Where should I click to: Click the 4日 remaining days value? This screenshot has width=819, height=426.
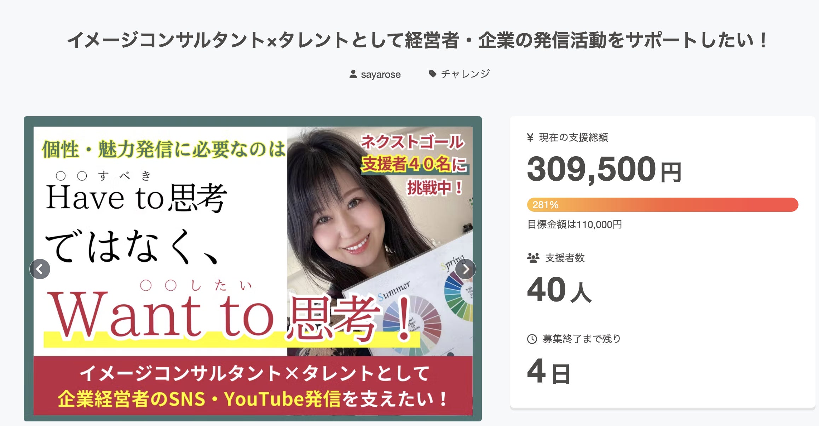549,371
